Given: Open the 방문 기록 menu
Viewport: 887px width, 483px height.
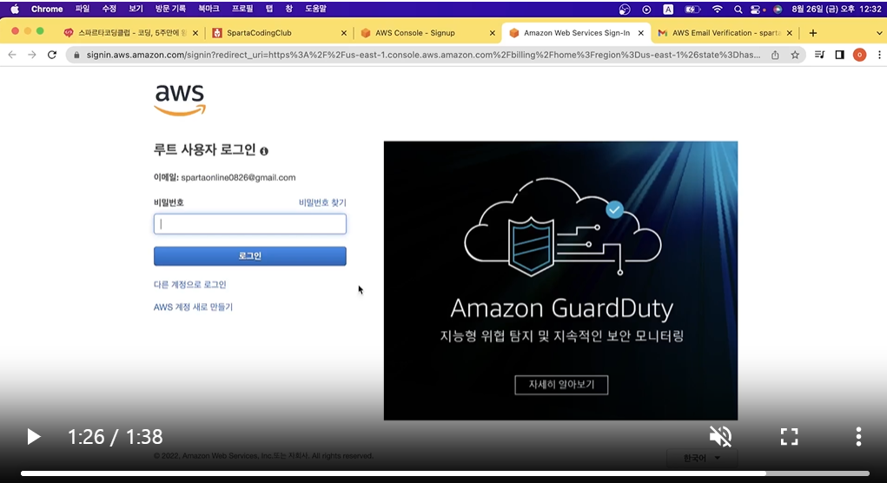Looking at the screenshot, I should (x=170, y=9).
